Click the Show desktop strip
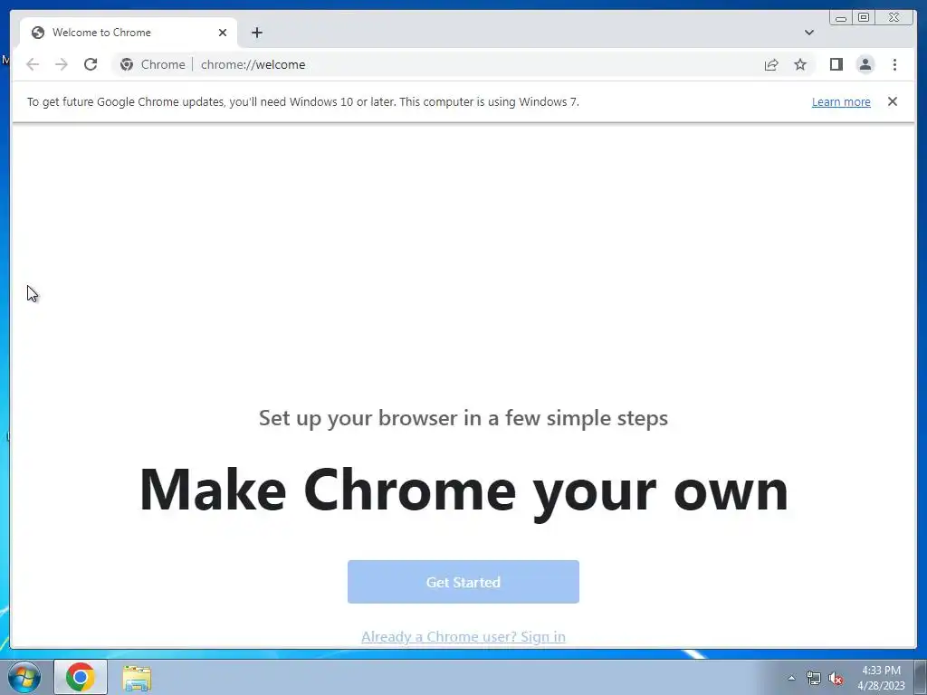The height and width of the screenshot is (695, 927). pyautogui.click(x=921, y=677)
